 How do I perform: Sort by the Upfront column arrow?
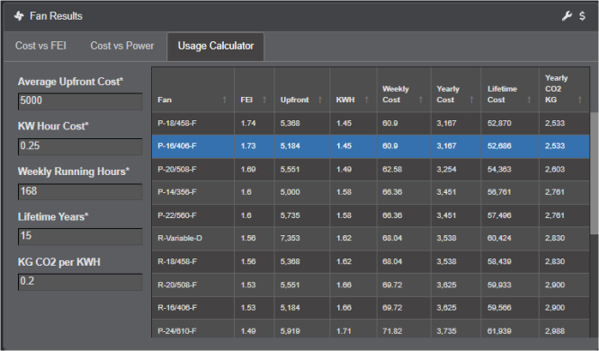(320, 100)
